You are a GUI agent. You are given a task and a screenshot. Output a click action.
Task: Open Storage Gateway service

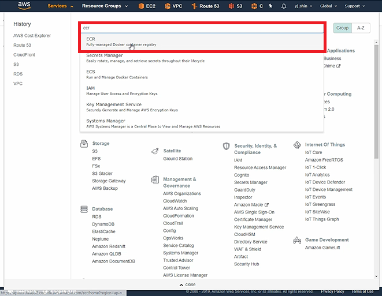coord(109,181)
